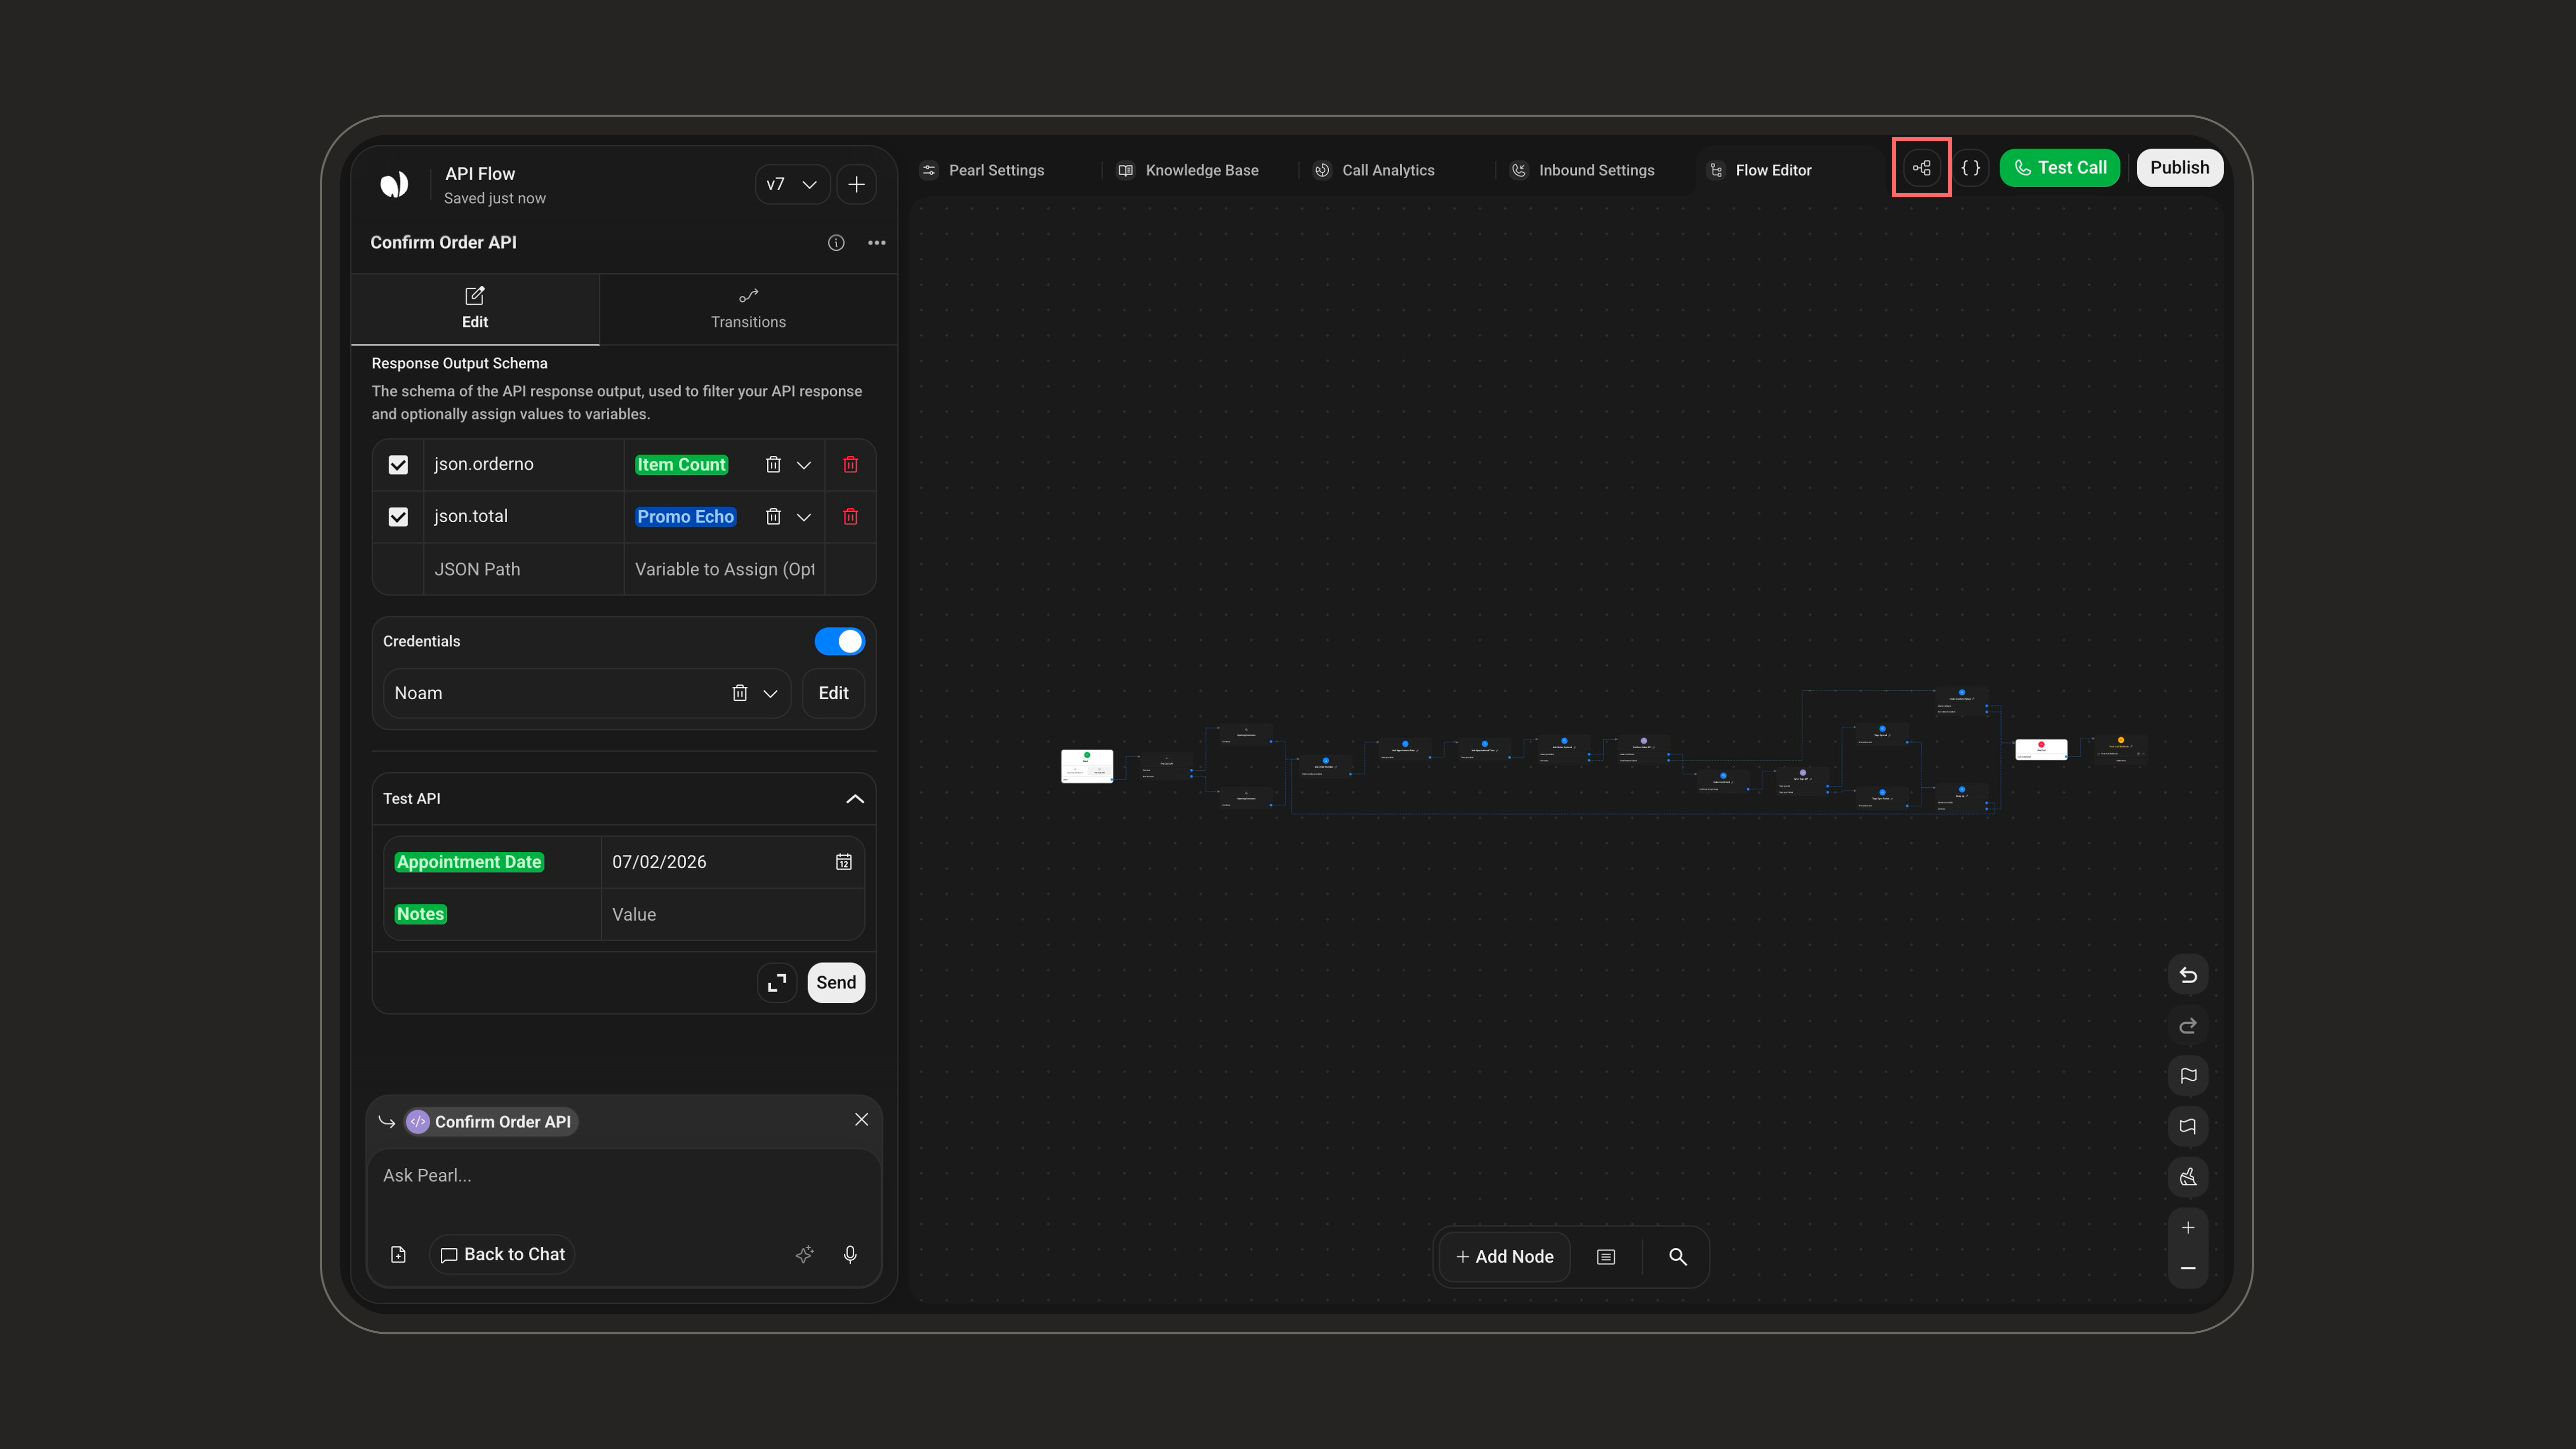Click the json.total path field

[524, 517]
